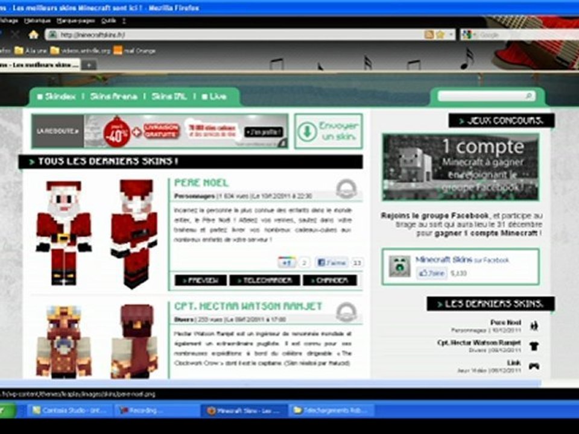
Task: Open the mail Orange bookmark
Action: point(134,51)
